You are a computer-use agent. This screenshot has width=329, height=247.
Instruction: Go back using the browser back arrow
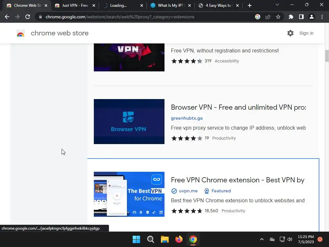click(7, 17)
